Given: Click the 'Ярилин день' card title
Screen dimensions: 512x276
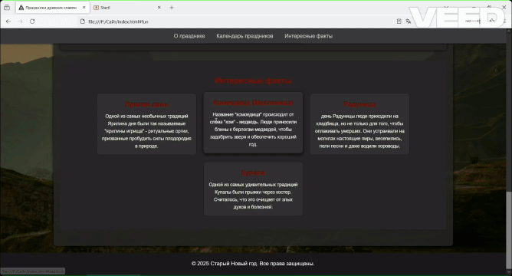Looking at the screenshot, I should tap(146, 104).
